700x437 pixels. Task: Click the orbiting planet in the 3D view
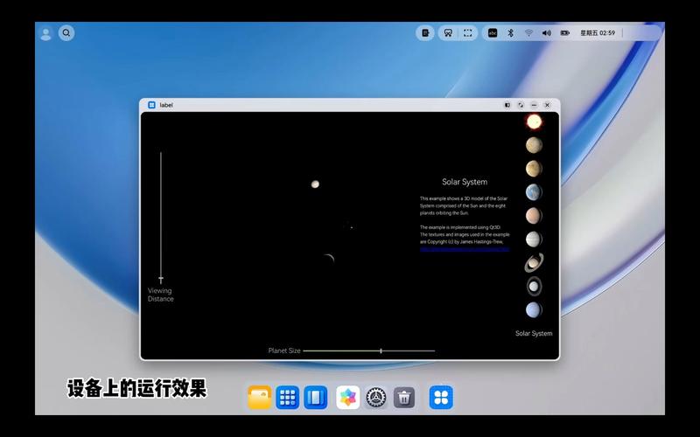point(315,184)
